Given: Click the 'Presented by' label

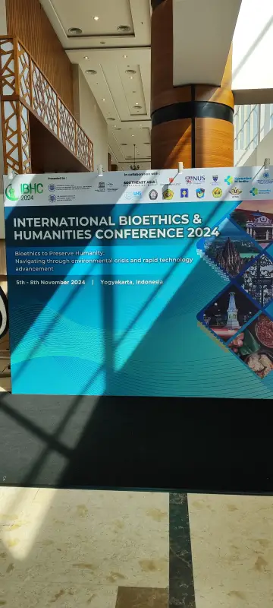Looking at the screenshot, I should click(56, 179).
